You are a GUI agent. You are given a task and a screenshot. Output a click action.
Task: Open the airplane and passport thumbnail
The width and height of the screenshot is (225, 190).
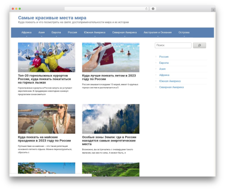111,57
